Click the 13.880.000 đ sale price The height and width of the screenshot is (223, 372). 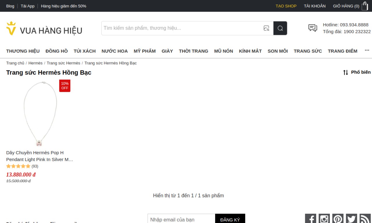click(x=21, y=175)
